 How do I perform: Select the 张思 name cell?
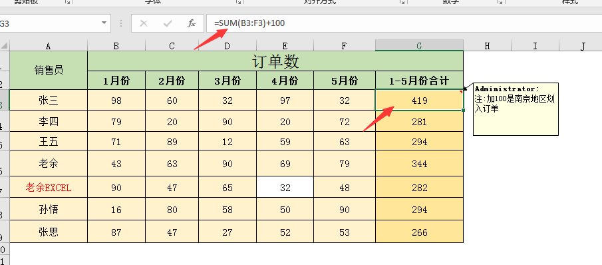point(49,232)
